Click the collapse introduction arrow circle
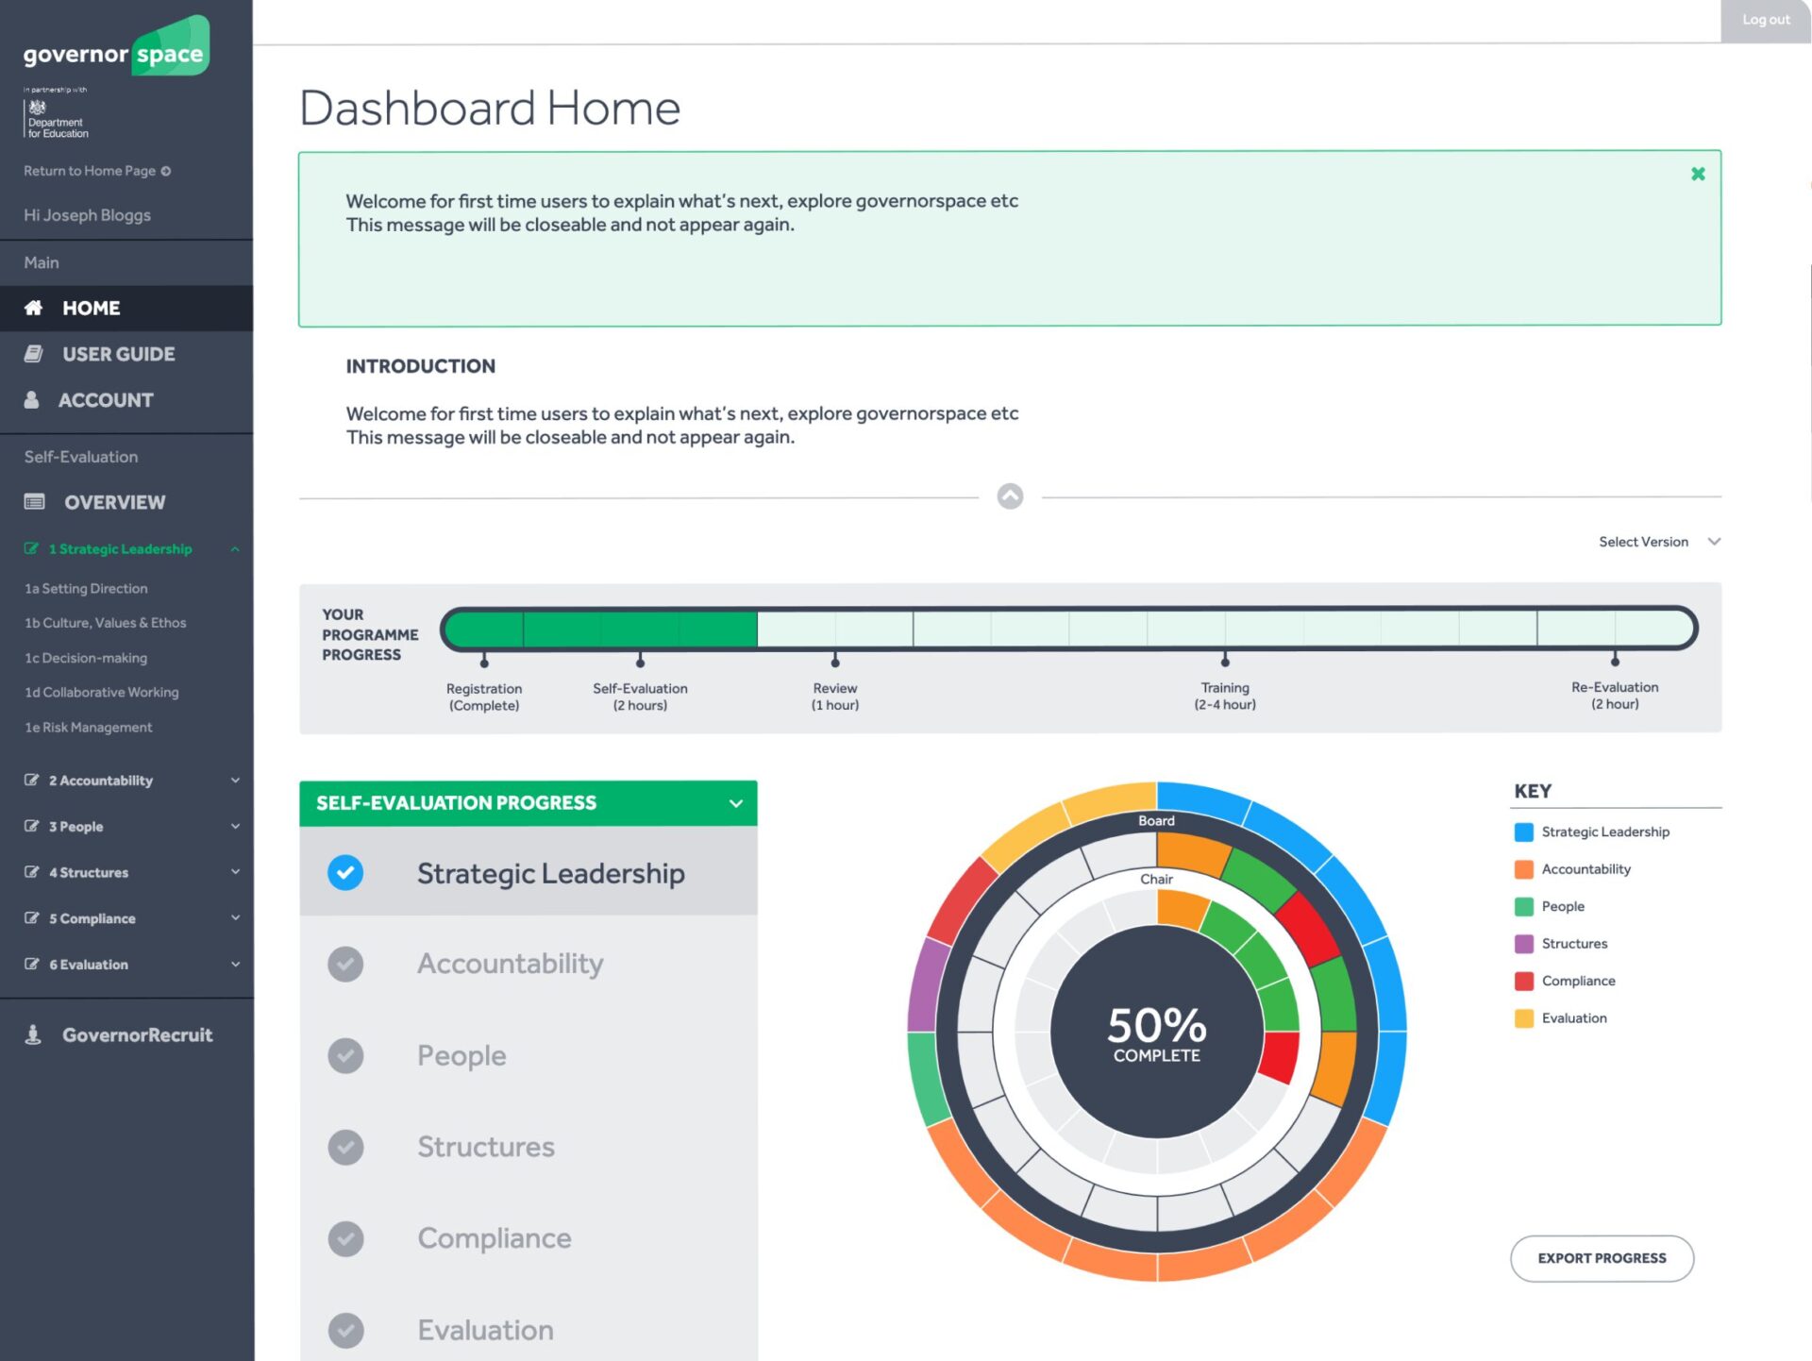 click(x=1010, y=496)
